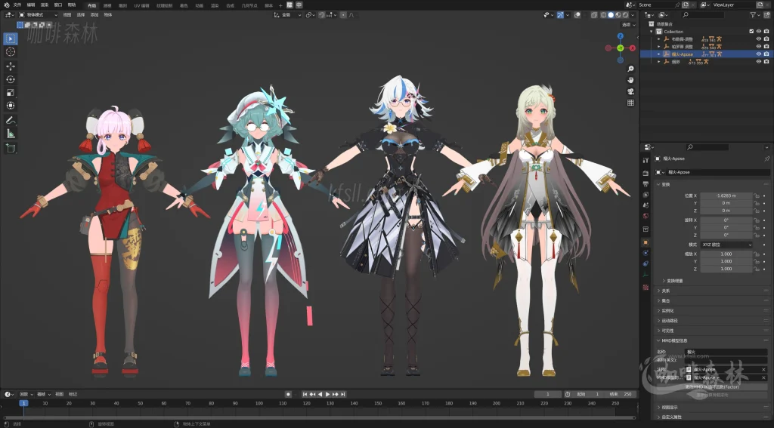The width and height of the screenshot is (774, 428).
Task: Toggle snapping magnet in viewport header
Action: coord(322,15)
